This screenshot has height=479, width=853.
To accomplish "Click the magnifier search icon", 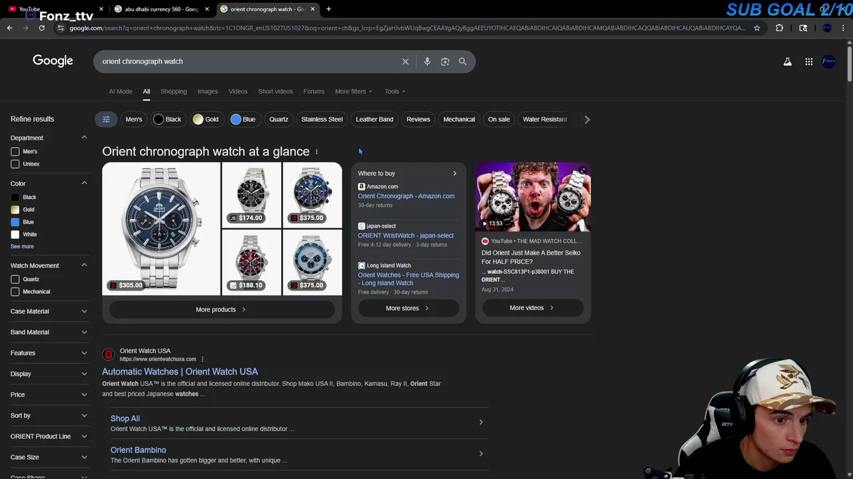I will [x=462, y=61].
